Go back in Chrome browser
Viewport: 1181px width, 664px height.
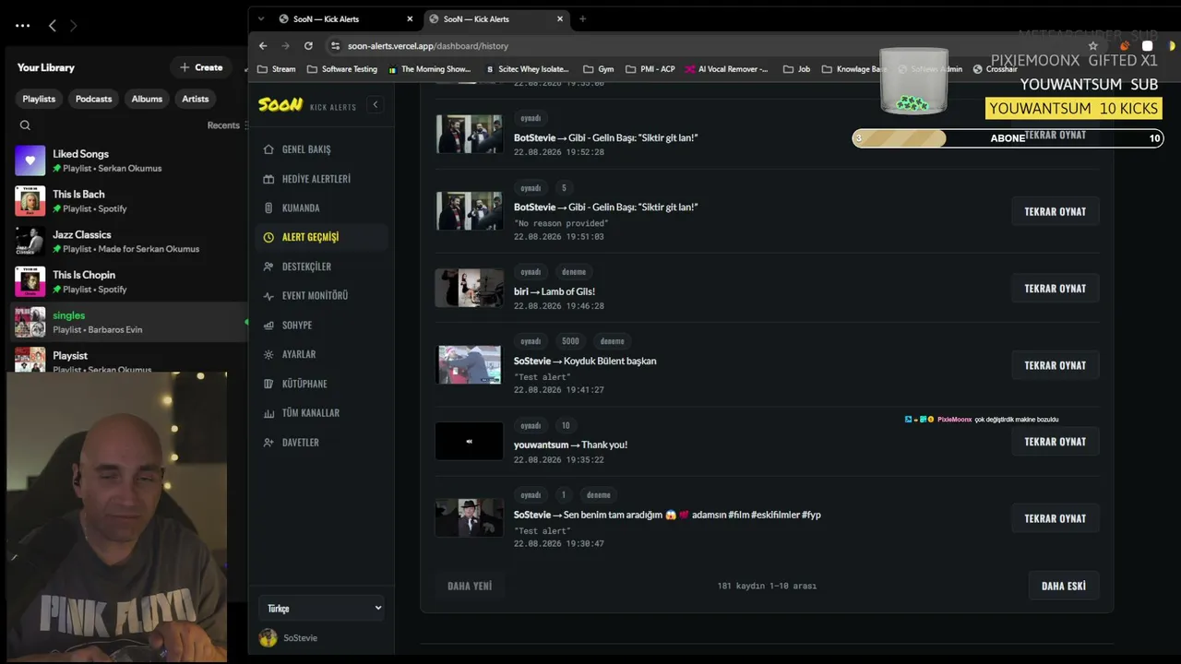[263, 45]
